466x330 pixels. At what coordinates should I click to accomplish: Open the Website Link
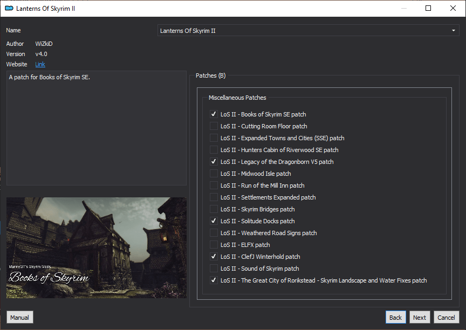coord(40,64)
